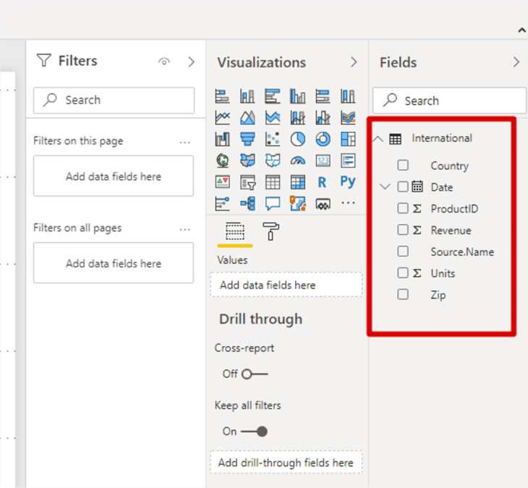This screenshot has height=488, width=528.
Task: Choose the Gauge visualization icon
Action: 298,160
